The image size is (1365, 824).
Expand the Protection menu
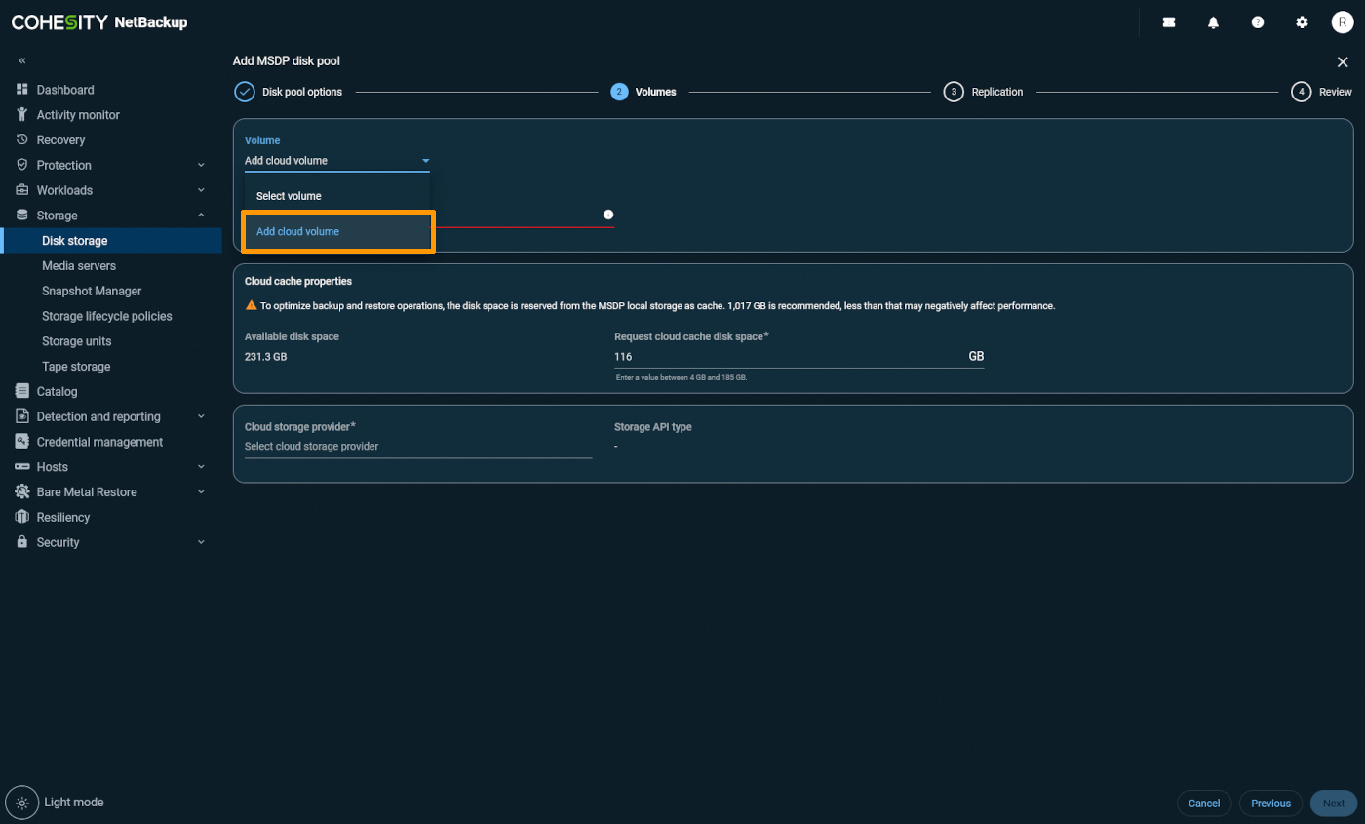(65, 165)
